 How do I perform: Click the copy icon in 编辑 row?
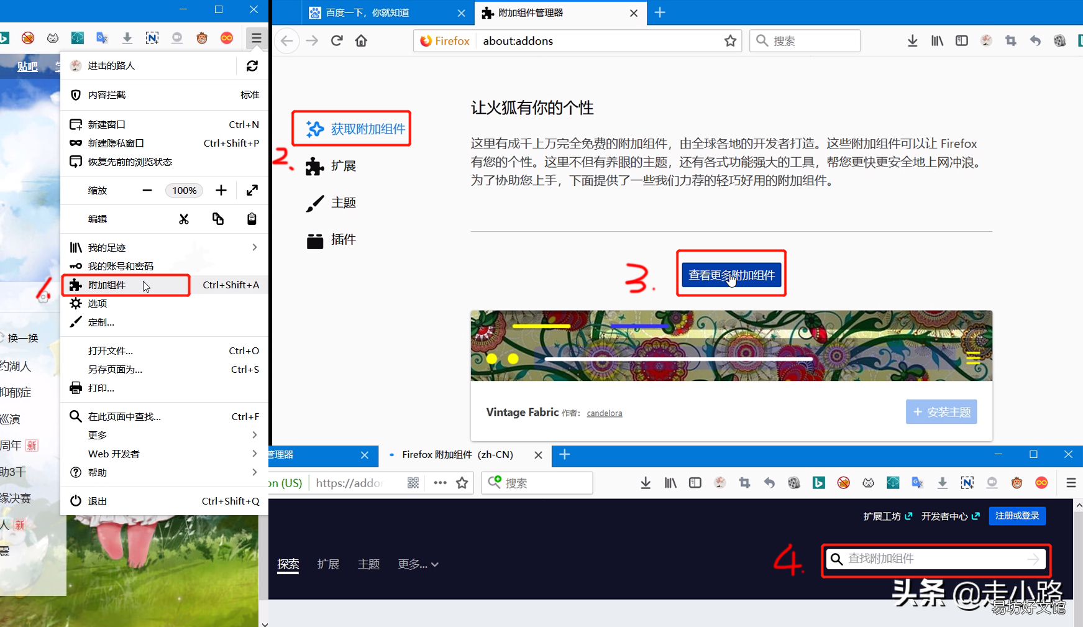pos(218,219)
